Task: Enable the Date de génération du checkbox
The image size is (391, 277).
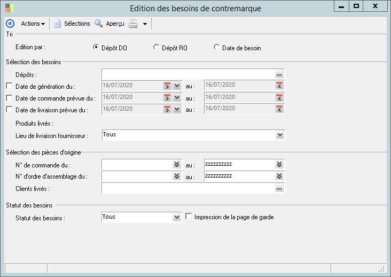Action: 9,86
